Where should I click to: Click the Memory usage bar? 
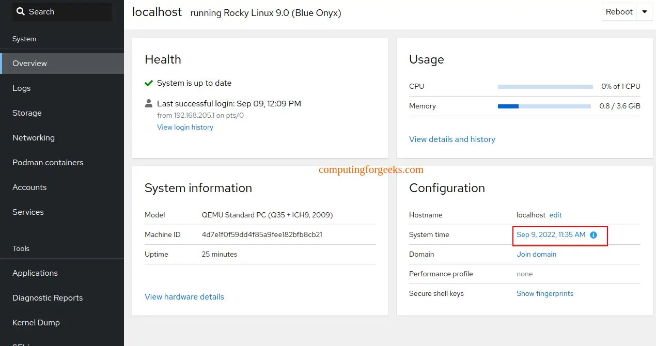[545, 106]
